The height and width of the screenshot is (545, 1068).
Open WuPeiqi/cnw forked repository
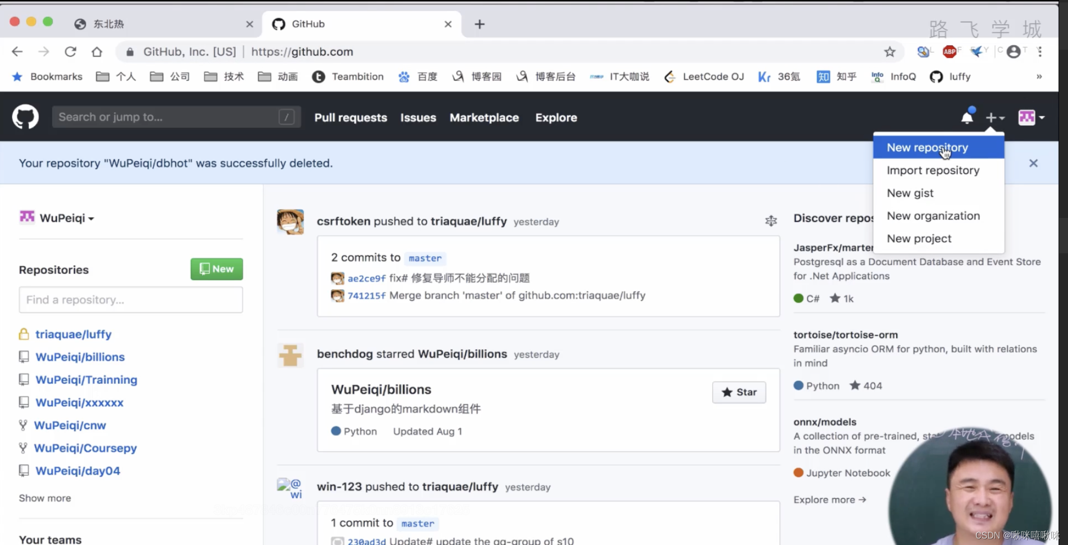click(70, 425)
